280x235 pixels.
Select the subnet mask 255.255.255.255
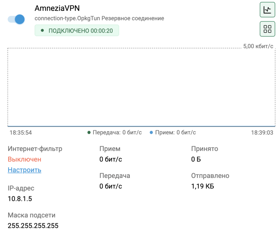pos(33,226)
